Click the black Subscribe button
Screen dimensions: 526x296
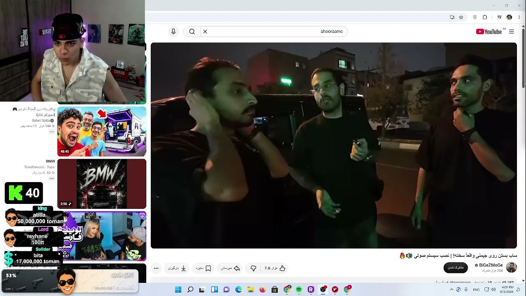456,268
